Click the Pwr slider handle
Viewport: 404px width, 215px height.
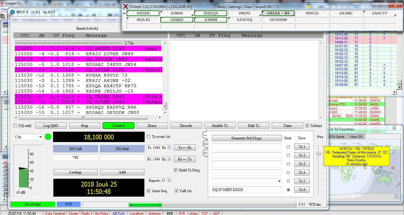319,153
